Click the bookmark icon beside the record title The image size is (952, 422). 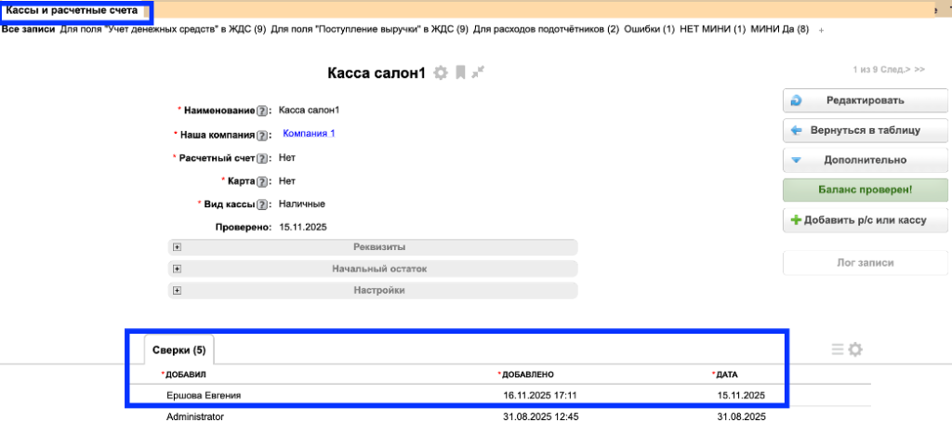460,73
